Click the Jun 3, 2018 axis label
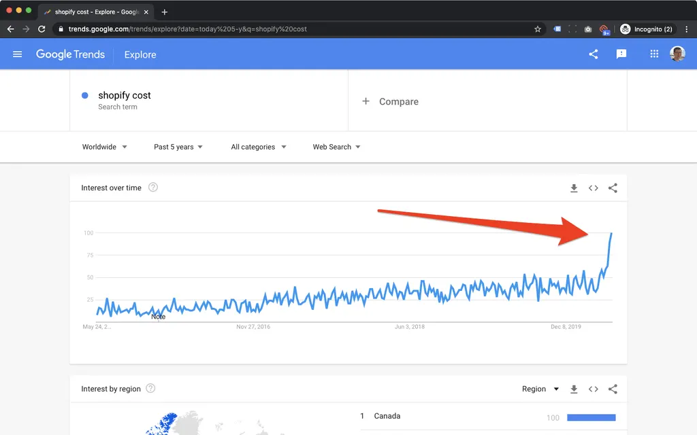 tap(409, 327)
